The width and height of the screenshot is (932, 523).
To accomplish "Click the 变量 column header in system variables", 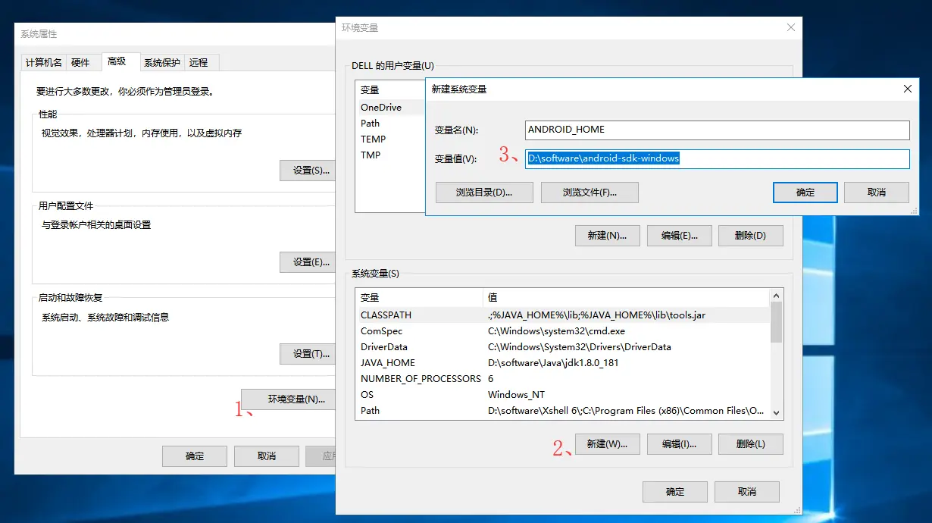I will click(x=419, y=298).
